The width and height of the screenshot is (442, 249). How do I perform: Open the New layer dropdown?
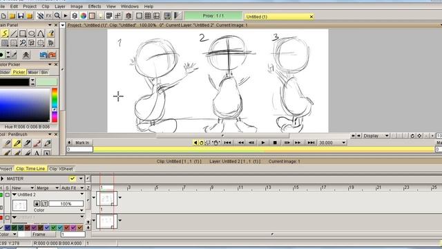pos(23,187)
